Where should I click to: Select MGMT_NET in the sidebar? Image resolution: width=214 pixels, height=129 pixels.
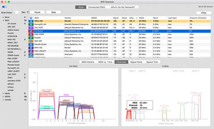click(x=12, y=43)
